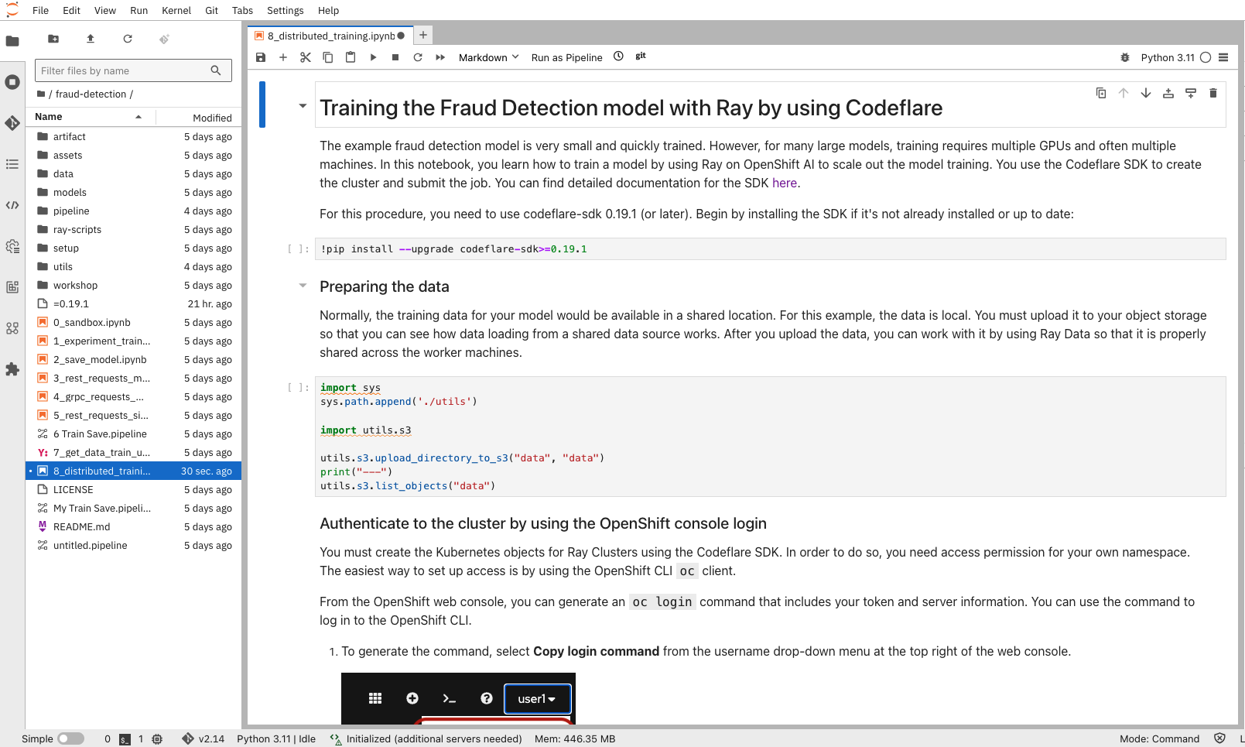Delete the cell via trash icon
1245x747 pixels.
(1213, 93)
